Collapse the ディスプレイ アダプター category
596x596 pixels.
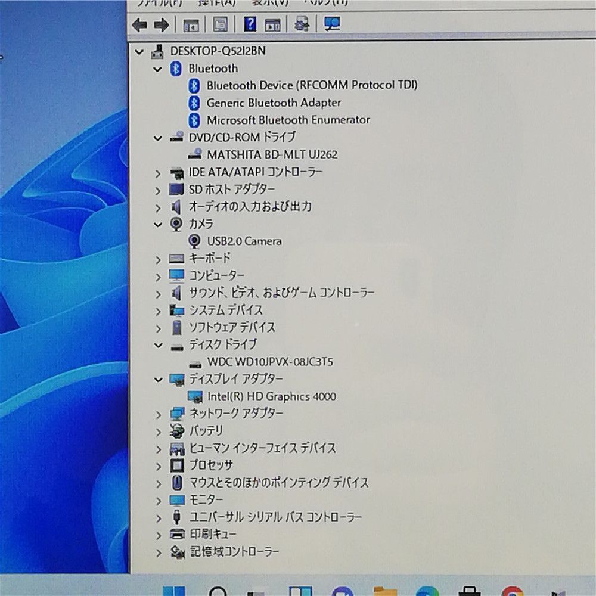(158, 379)
